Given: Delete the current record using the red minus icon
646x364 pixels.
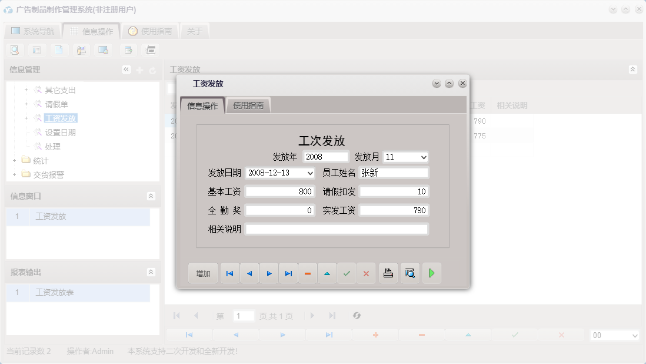Looking at the screenshot, I should (308, 273).
